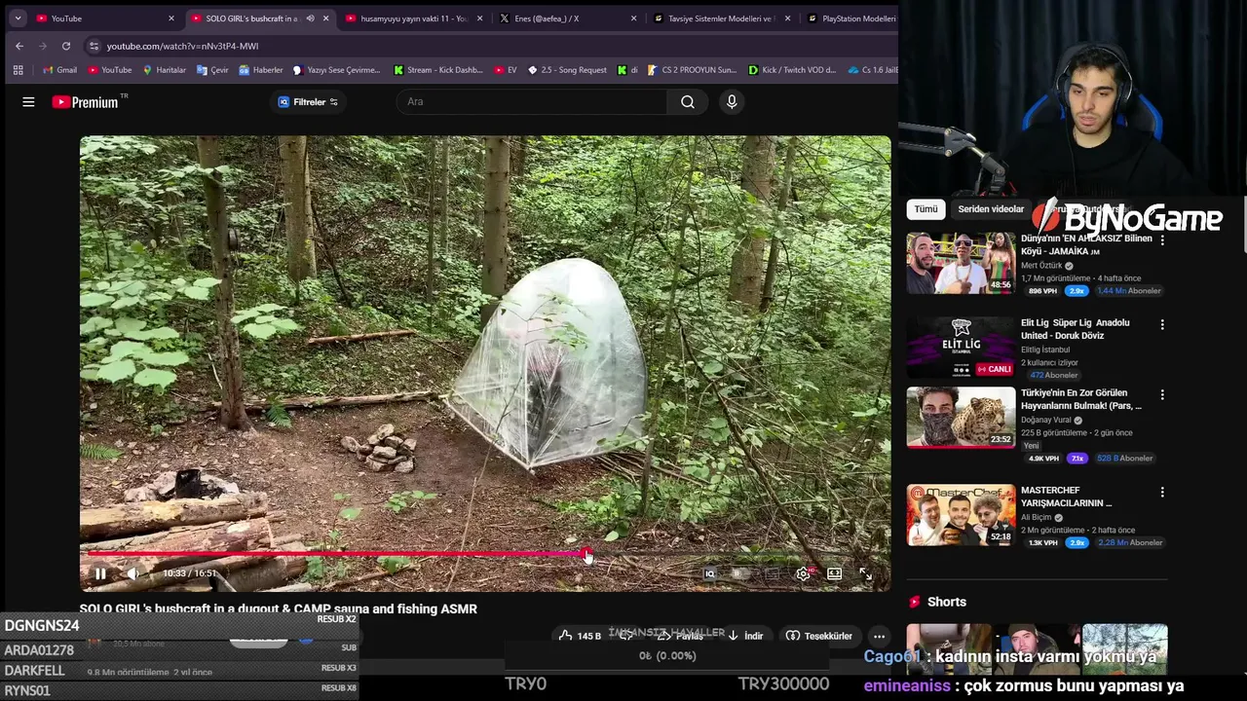Open options for Elit Lig Süper Lig video
The width and height of the screenshot is (1247, 701).
coord(1161,324)
